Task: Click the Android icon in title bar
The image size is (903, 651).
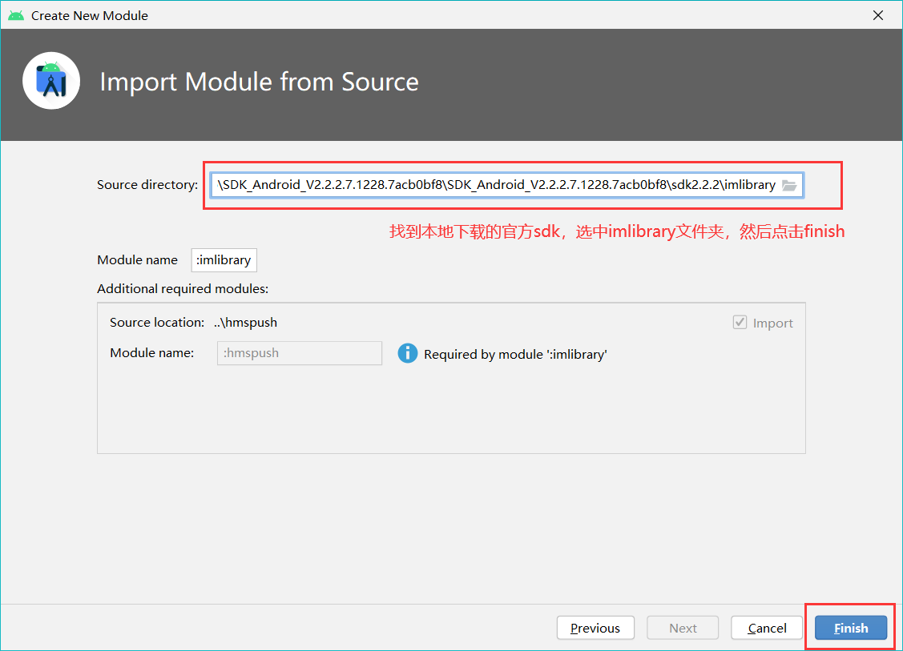Action: (16, 15)
